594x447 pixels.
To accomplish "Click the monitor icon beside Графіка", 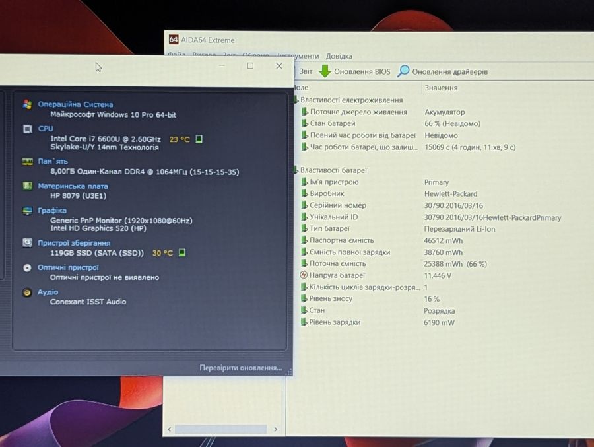I will click(x=27, y=211).
